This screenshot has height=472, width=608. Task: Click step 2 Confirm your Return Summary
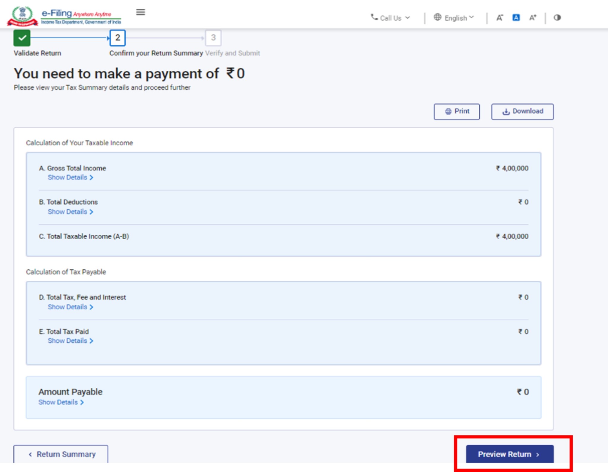tap(118, 38)
